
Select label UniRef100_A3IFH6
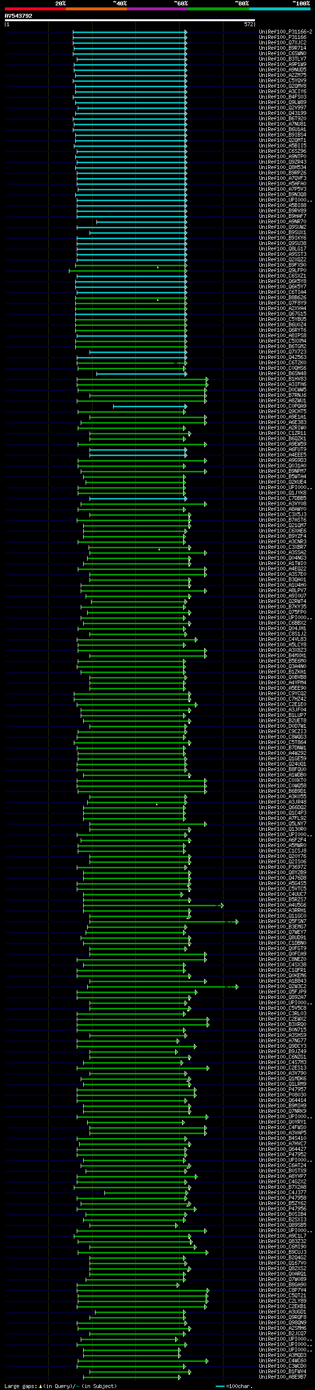[283, 385]
